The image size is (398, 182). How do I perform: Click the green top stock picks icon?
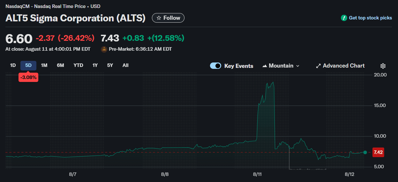tap(344, 18)
